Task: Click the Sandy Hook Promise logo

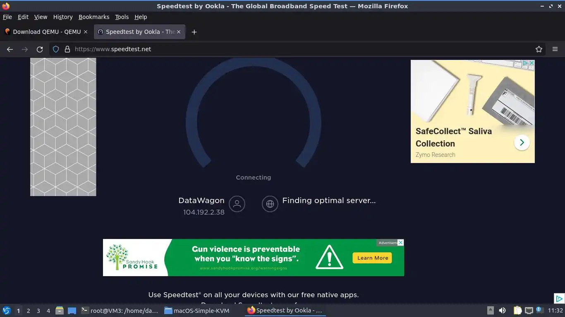Action: click(x=133, y=257)
